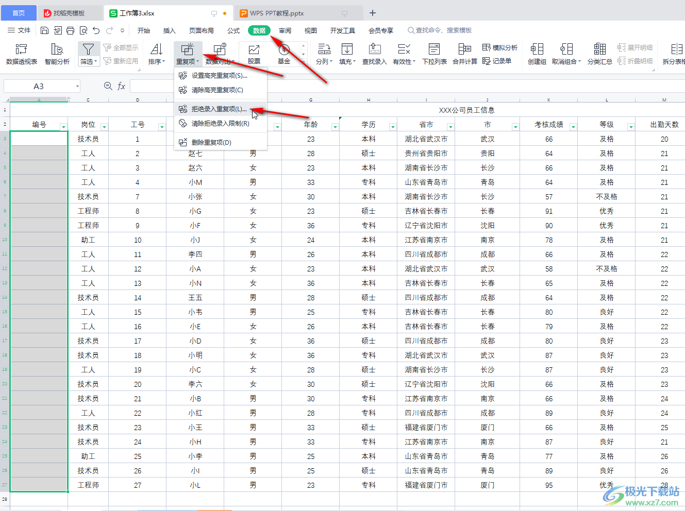Open 合并计算 consolidate tool
The width and height of the screenshot is (685, 511).
tap(465, 54)
